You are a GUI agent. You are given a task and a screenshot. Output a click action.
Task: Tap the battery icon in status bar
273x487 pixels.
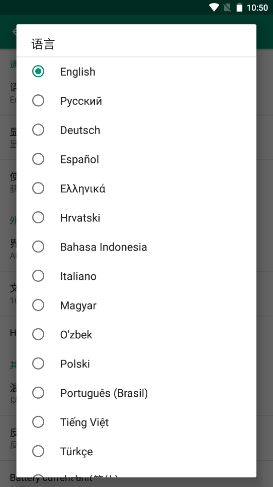click(x=239, y=8)
